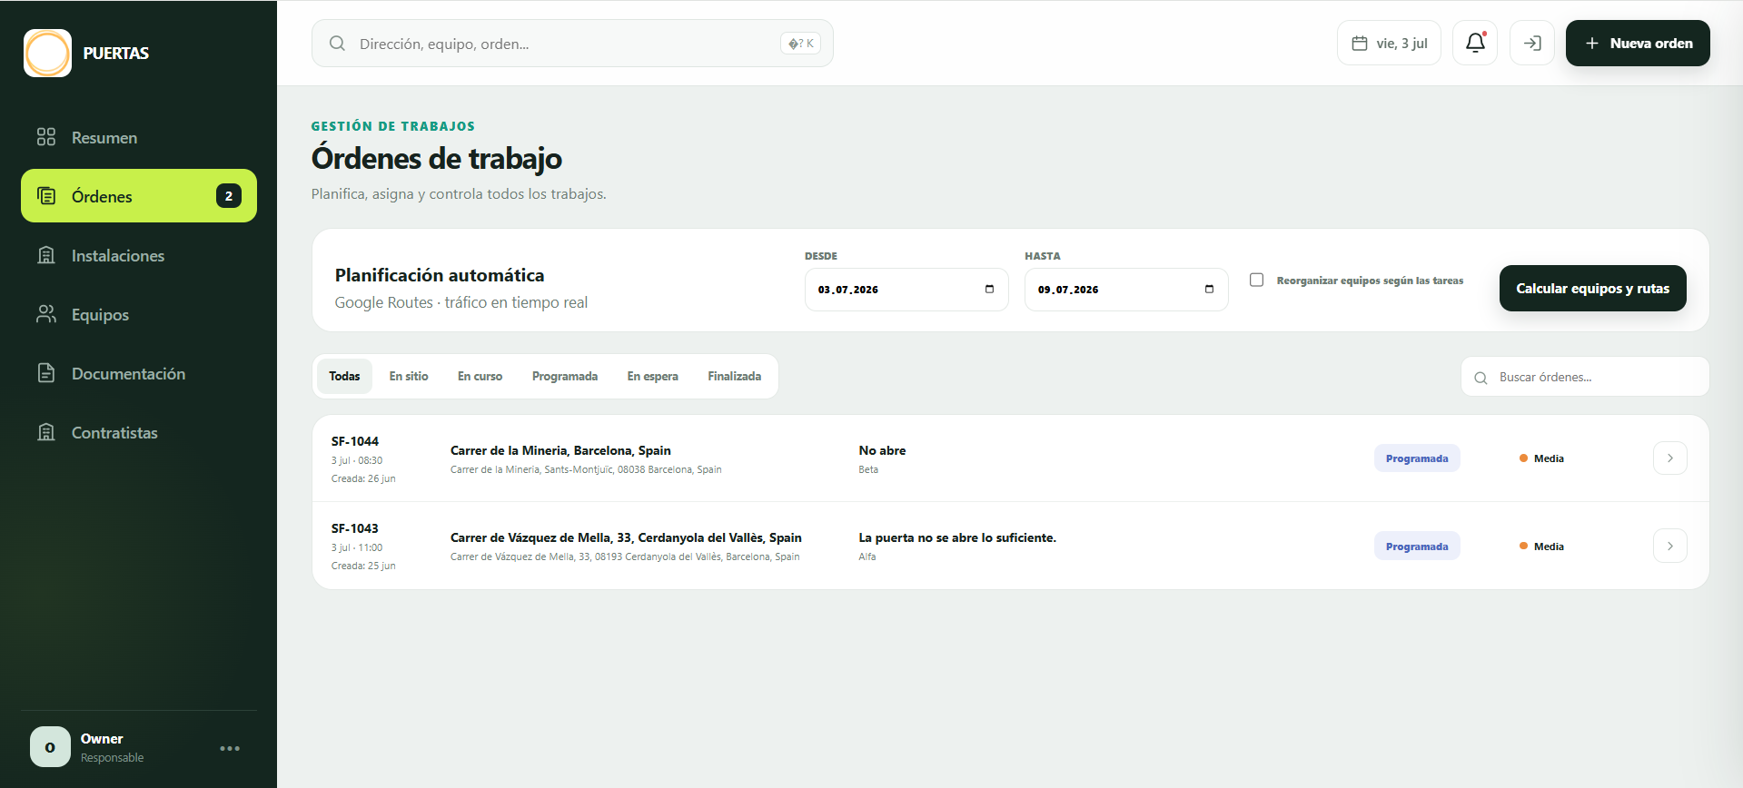Viewport: 1743px width, 788px height.
Task: Open Contratistas from the sidebar
Action: tap(139, 432)
